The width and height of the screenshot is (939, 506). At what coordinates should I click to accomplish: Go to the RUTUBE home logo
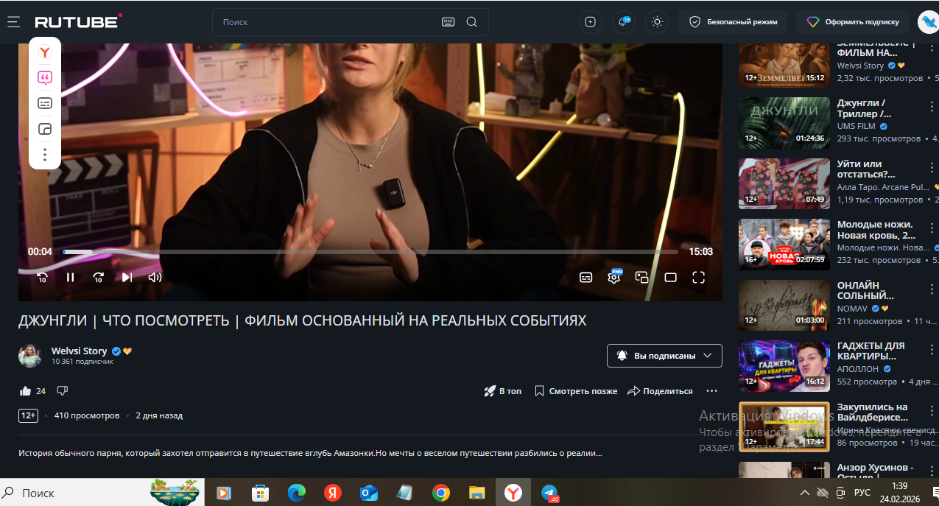(78, 22)
